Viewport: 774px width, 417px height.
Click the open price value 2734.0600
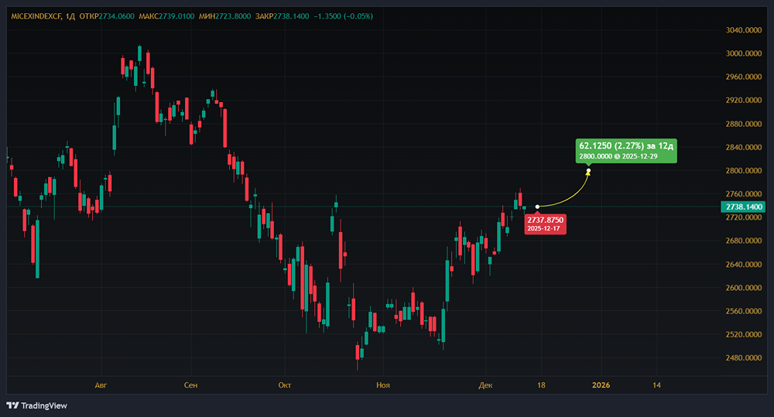point(117,16)
